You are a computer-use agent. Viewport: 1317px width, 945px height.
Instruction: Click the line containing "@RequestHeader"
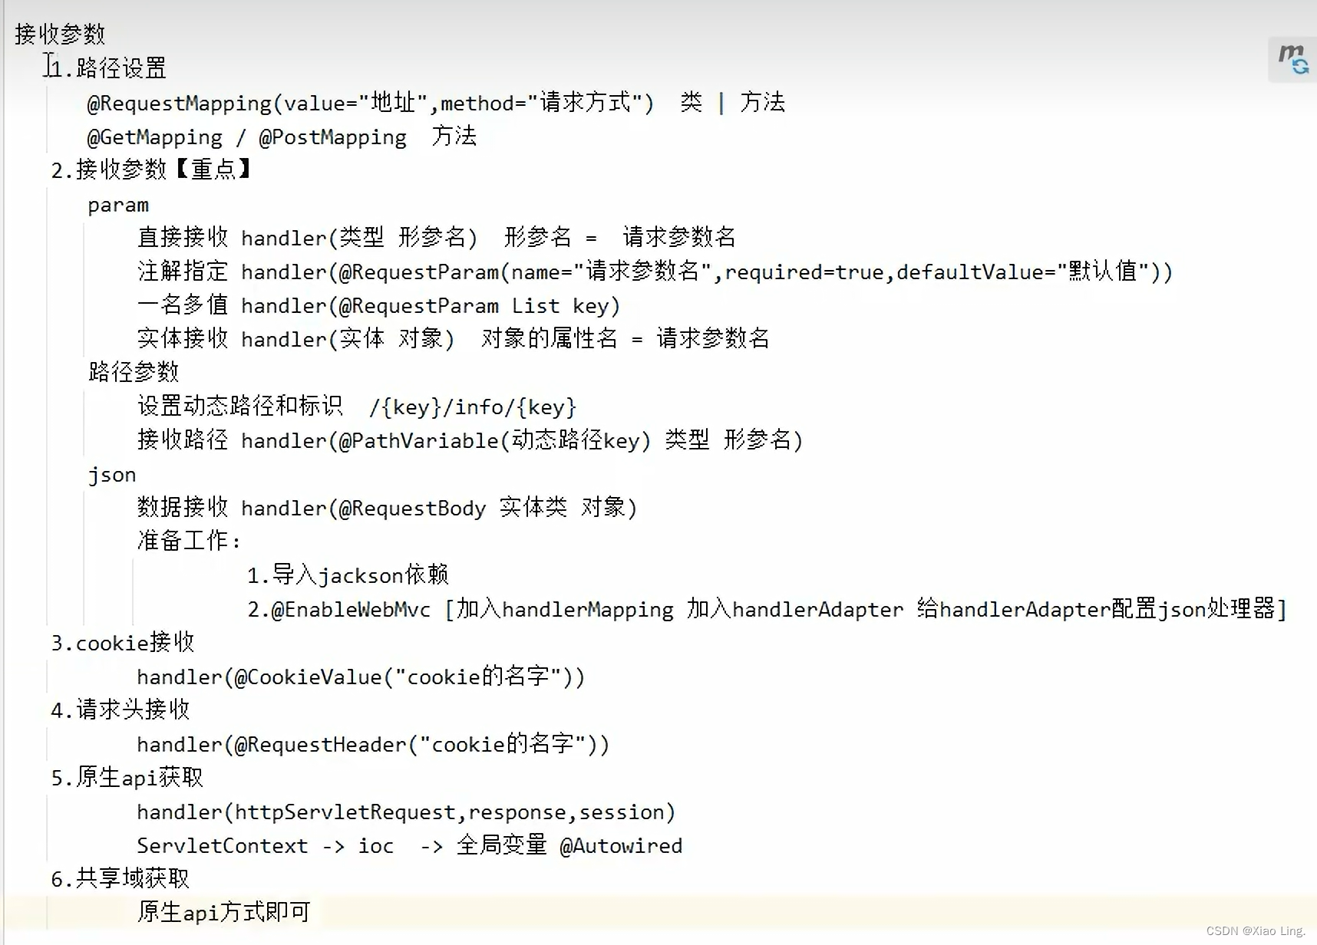373,744
